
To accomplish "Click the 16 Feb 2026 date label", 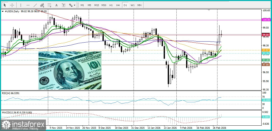I will [x=203, y=128].
